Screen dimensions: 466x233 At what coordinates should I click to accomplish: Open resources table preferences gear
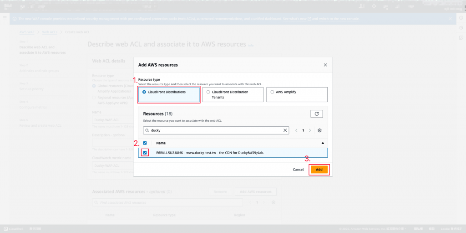click(320, 130)
